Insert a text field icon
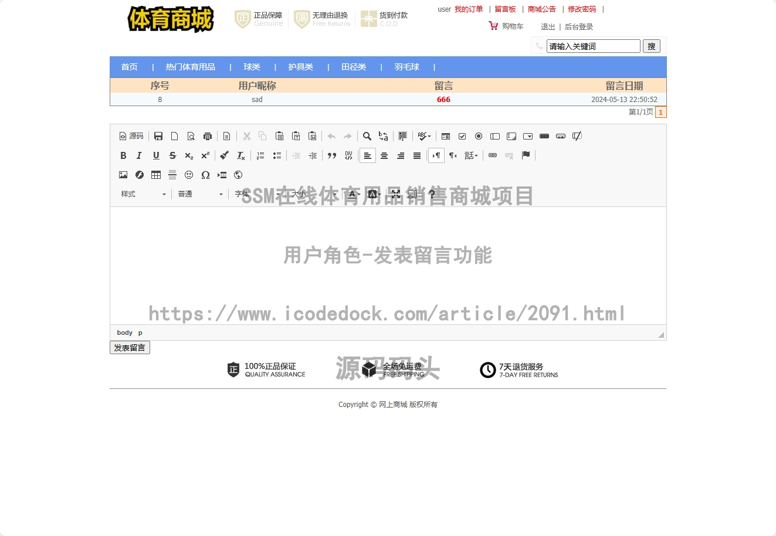Viewport: 776px width, 536px height. [495, 136]
